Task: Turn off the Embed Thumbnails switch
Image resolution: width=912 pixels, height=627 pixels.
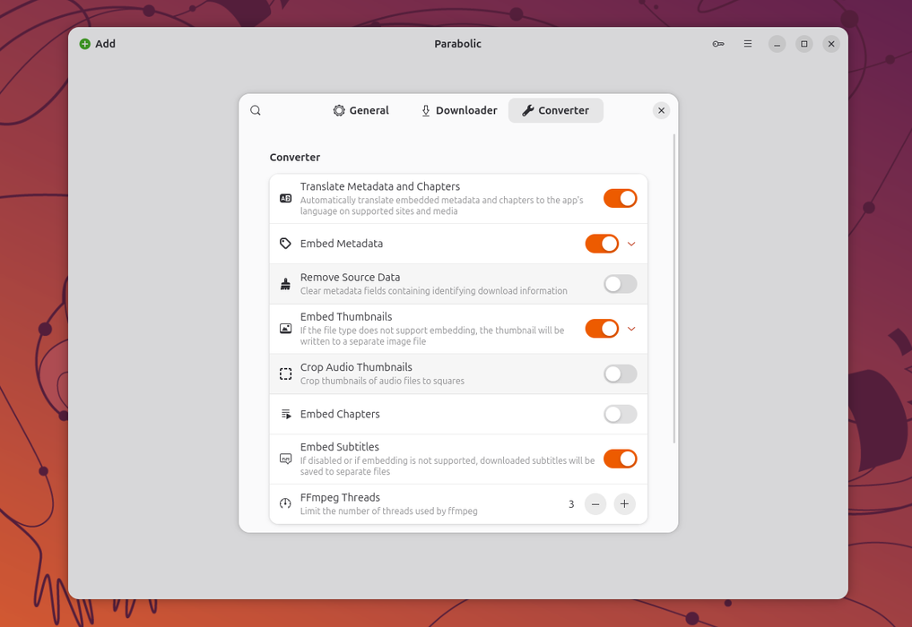Action: pyautogui.click(x=602, y=329)
